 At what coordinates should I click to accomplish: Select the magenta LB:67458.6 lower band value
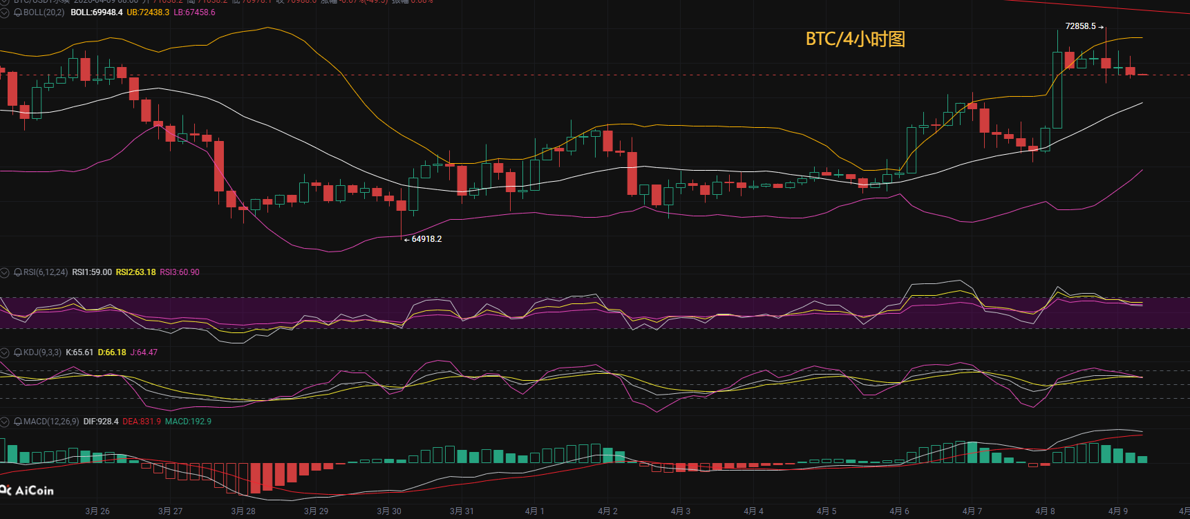tap(194, 12)
